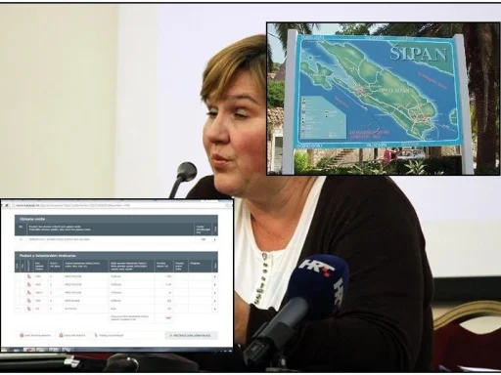Expand second parcel row using right arrow
The height and width of the screenshot is (375, 501).
(x=214, y=285)
